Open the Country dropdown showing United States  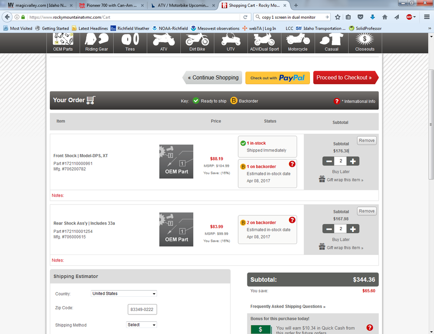pos(124,294)
